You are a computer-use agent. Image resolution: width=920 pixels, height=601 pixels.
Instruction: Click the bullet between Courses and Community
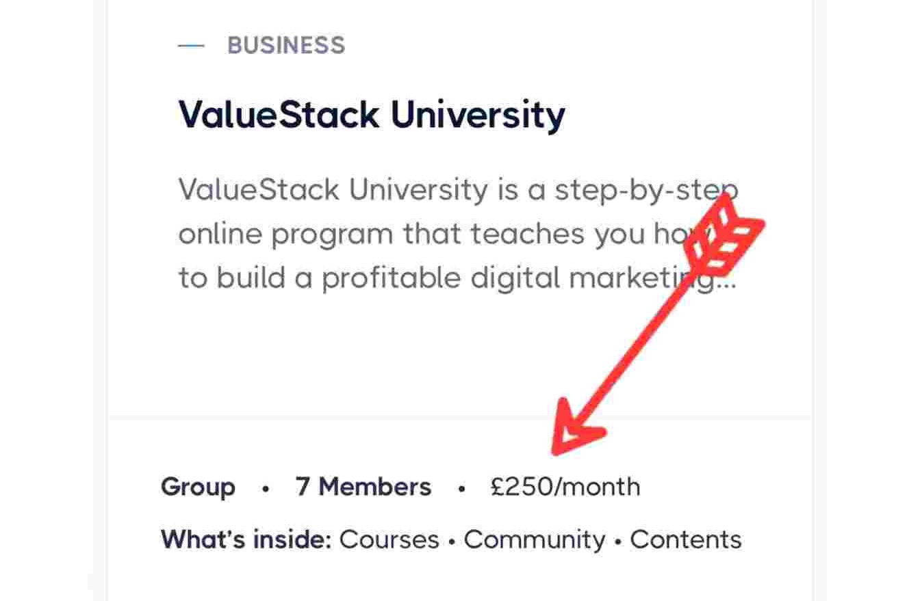pos(452,542)
